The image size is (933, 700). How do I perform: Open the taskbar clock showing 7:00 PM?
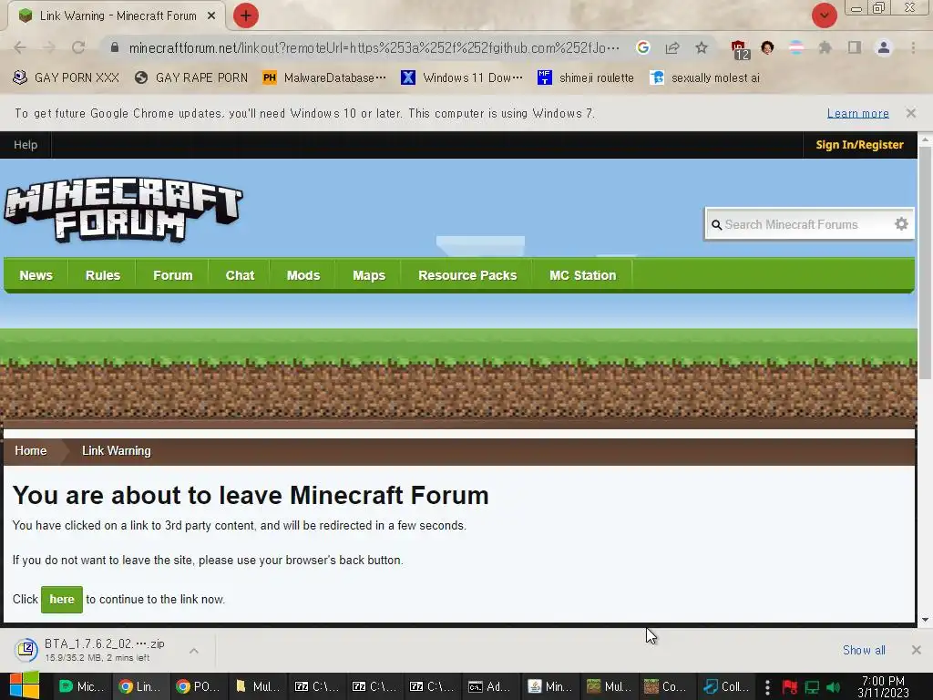tap(883, 686)
